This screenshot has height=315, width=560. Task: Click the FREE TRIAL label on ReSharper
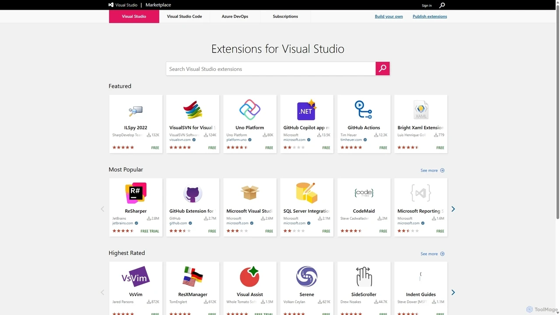[150, 231]
